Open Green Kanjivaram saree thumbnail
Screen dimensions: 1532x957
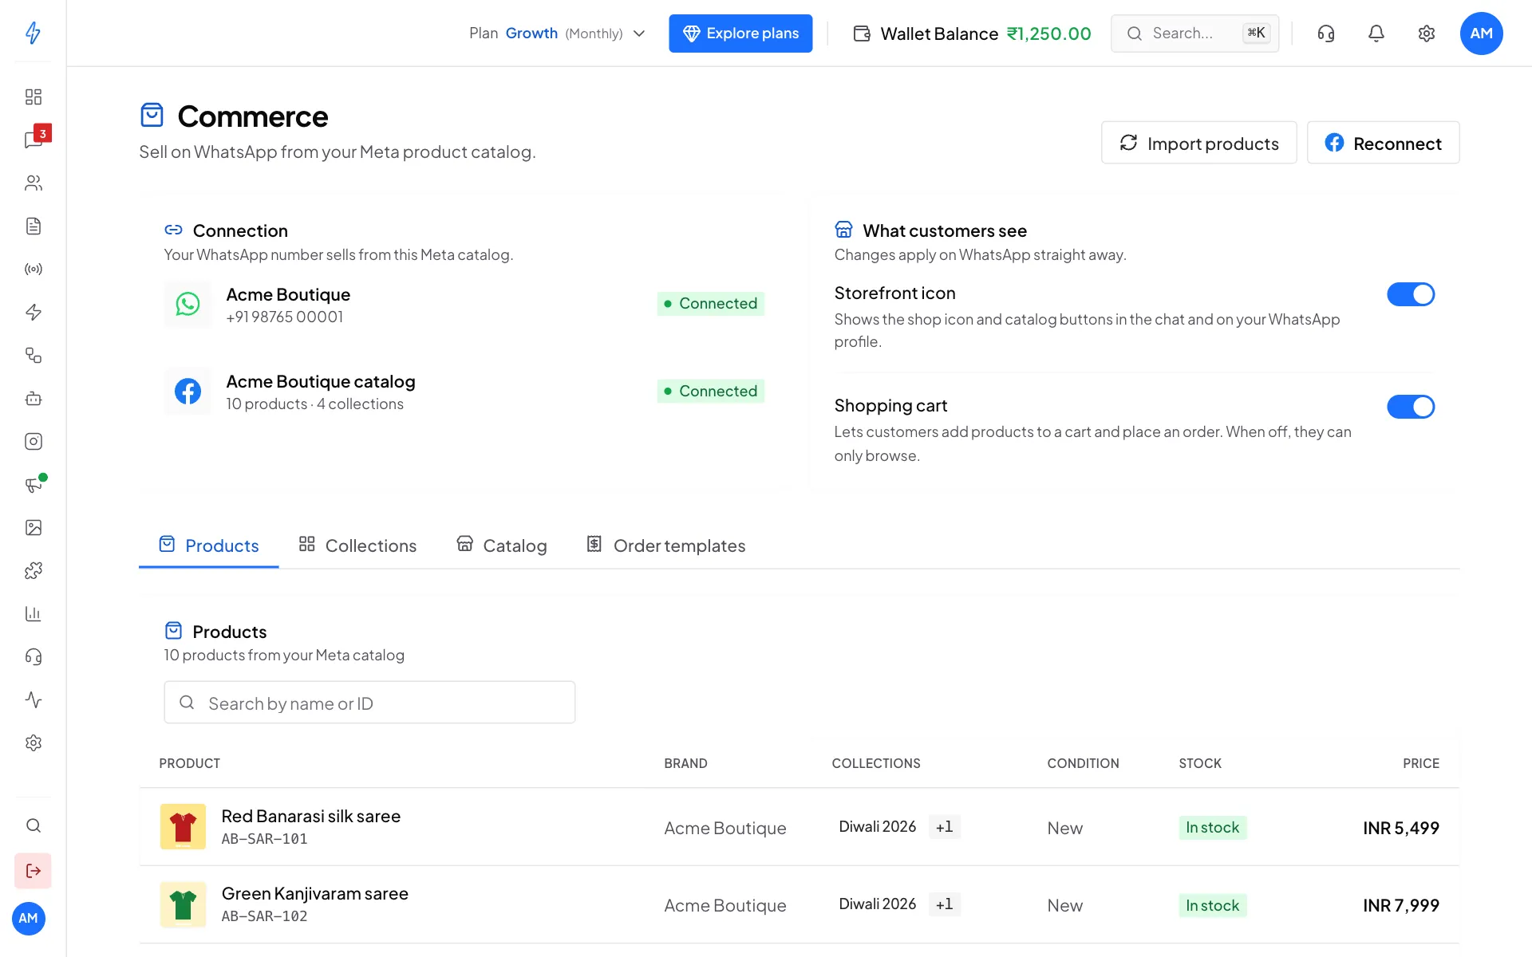click(183, 904)
